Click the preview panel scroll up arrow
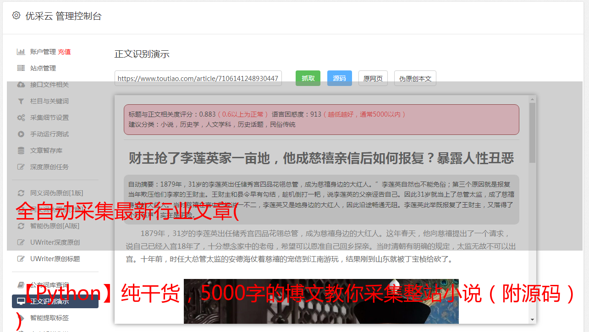The width and height of the screenshot is (589, 332). tap(532, 99)
